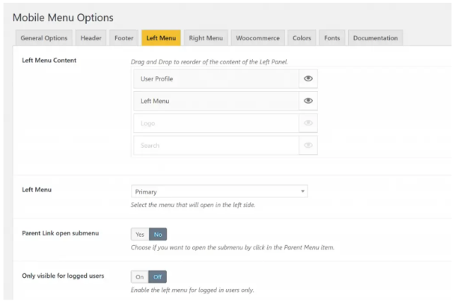This screenshot has height=301, width=455.
Task: Open the Header tab
Action: click(91, 38)
